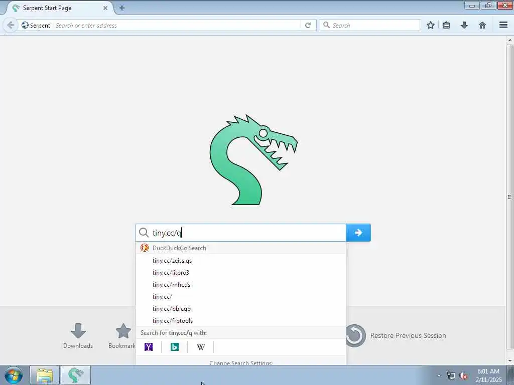
Task: Click the page vertical scrollbar thumb
Action: pyautogui.click(x=509, y=197)
